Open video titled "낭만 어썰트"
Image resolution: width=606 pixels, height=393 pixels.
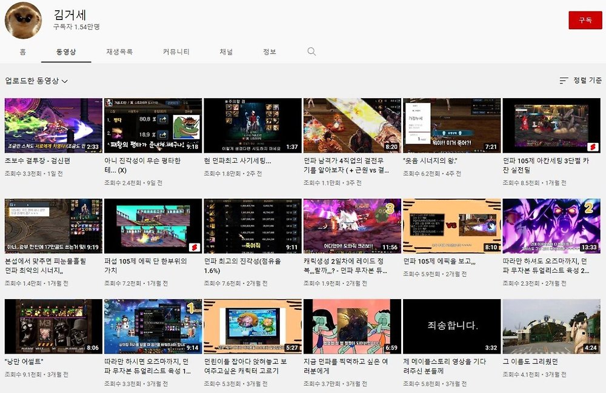[24, 362]
